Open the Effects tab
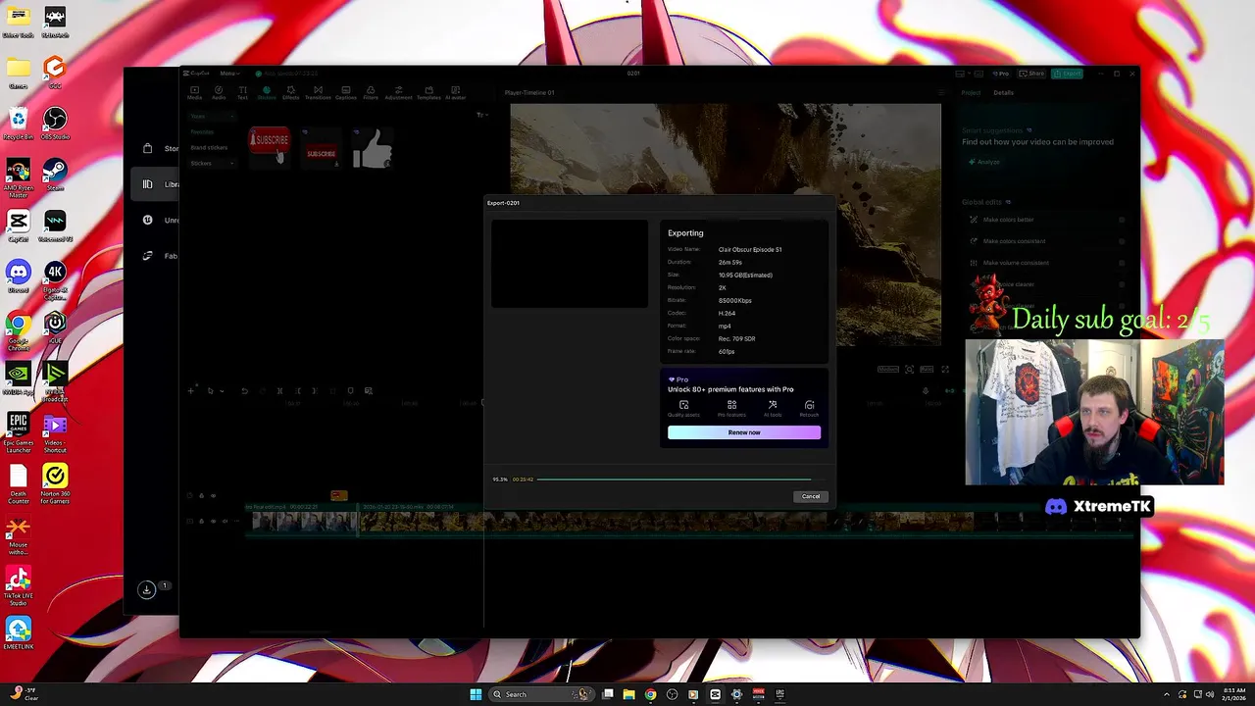 (x=291, y=93)
